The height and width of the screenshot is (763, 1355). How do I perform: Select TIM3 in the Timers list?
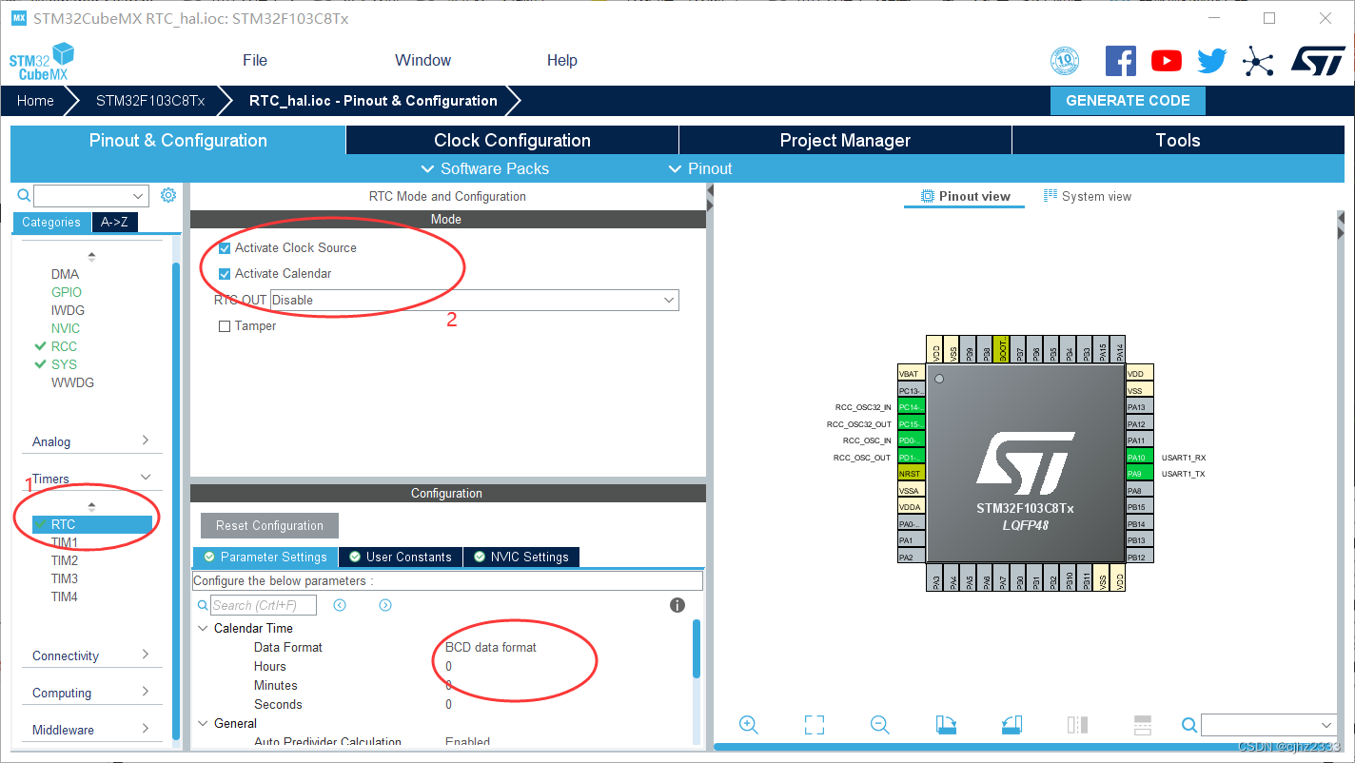(x=65, y=578)
